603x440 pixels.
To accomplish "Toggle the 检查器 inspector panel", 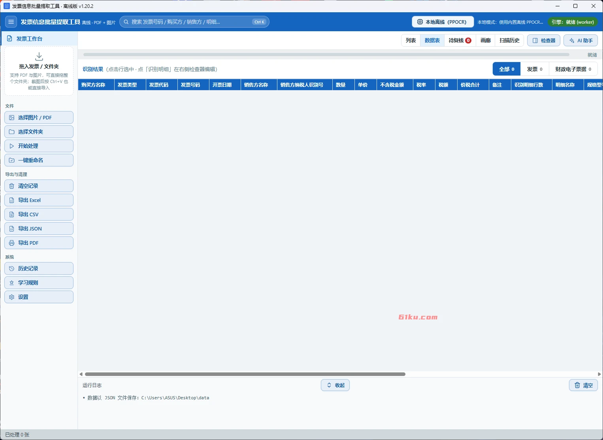I will (544, 41).
